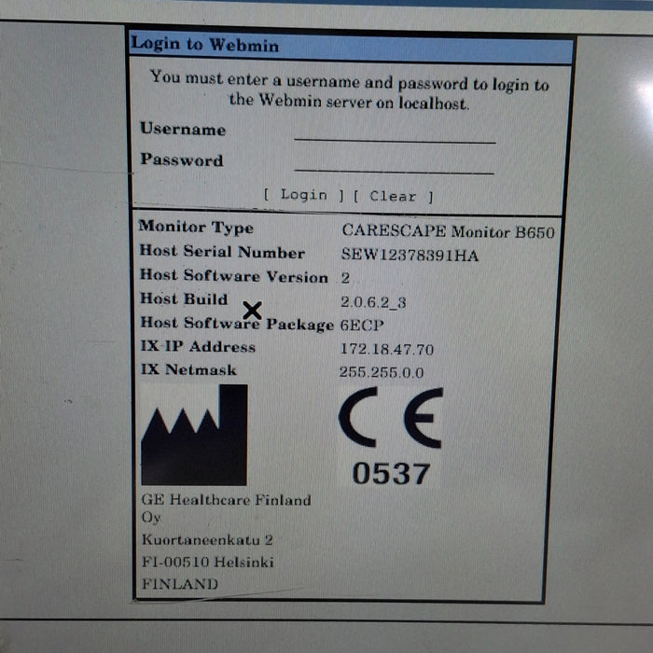
Task: Select the 'Login to Webmin' title text
Action: pyautogui.click(x=204, y=44)
